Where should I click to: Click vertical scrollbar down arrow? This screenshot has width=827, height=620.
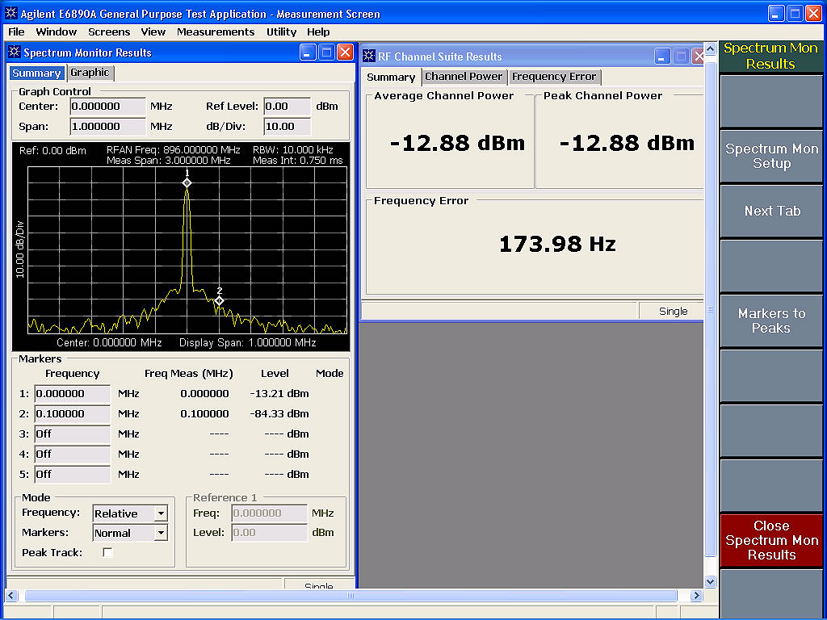click(x=711, y=581)
